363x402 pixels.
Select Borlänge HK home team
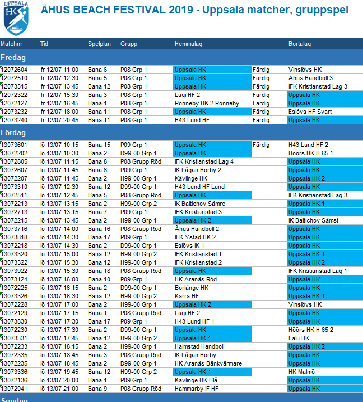pyautogui.click(x=192, y=288)
